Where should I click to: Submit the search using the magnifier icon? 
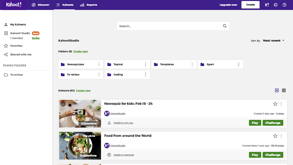coord(225,26)
